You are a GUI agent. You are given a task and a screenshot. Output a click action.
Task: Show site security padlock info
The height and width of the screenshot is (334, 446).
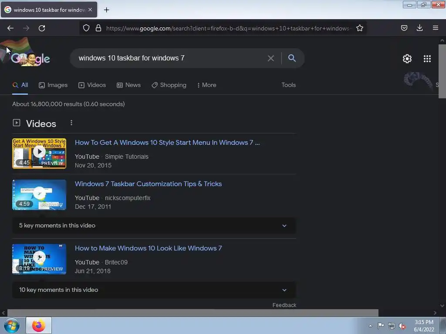click(x=98, y=28)
